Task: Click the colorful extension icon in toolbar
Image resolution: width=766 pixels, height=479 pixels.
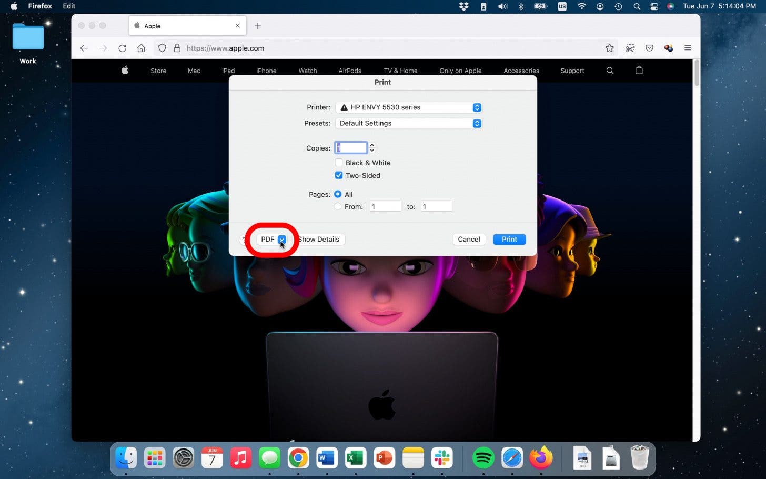Action: [669, 48]
